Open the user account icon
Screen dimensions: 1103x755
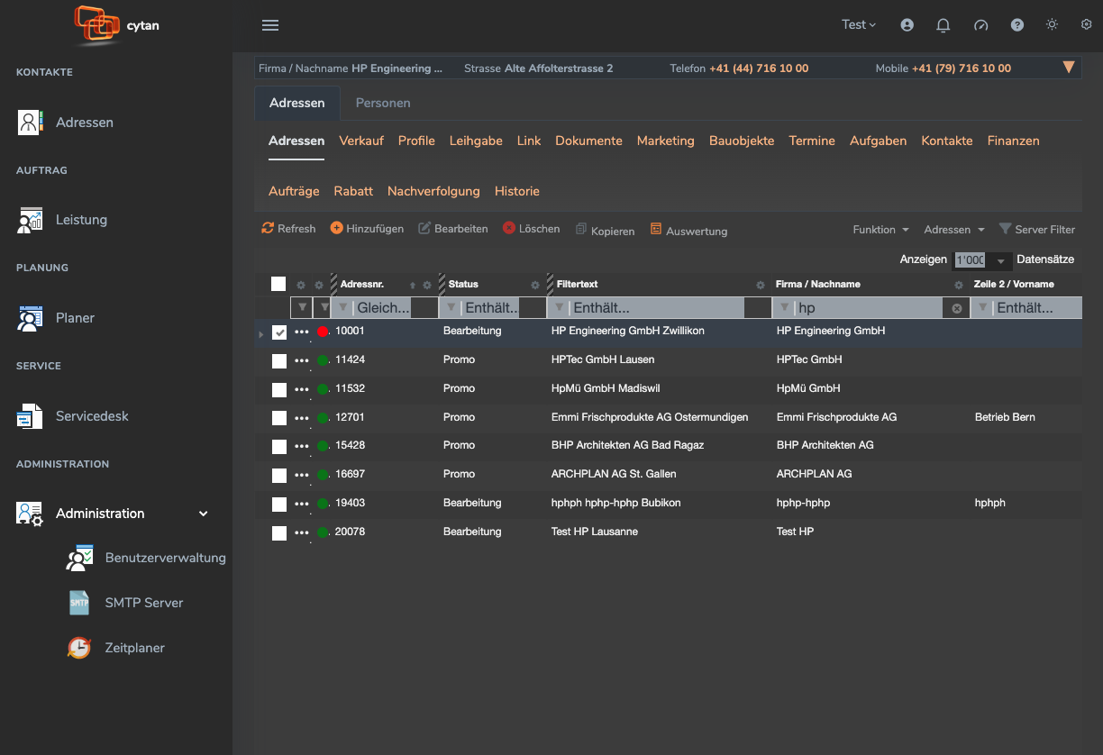[907, 25]
